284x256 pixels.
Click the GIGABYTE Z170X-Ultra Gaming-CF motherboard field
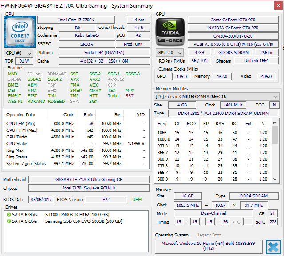(x=89, y=180)
